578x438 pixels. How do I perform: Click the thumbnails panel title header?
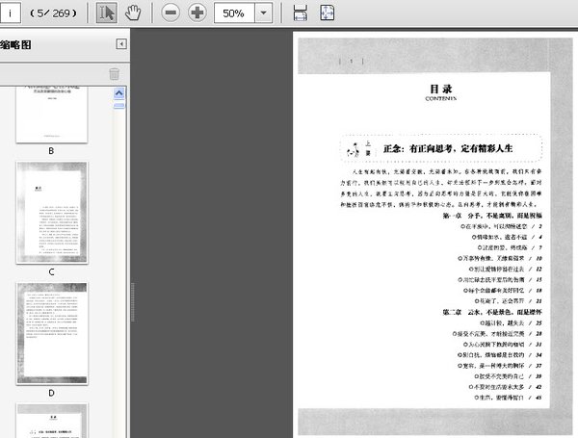[19, 44]
